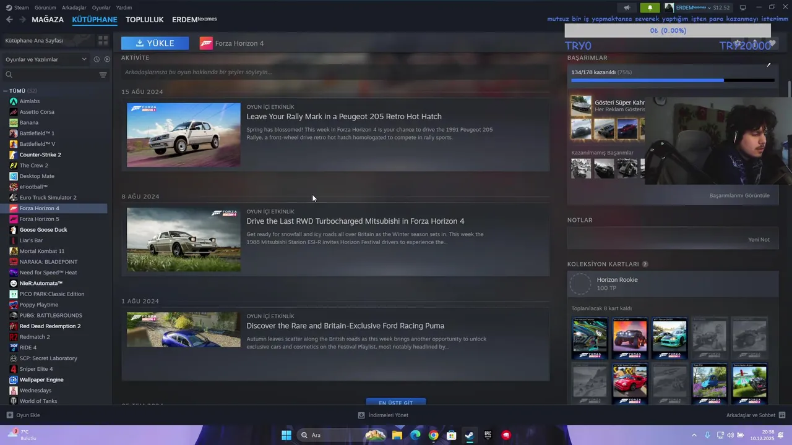792x445 pixels.
Task: Open the Görünüm menu
Action: (x=45, y=7)
